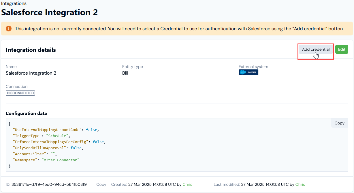Open Chris's profile link beside Created timestamp

click(187, 184)
